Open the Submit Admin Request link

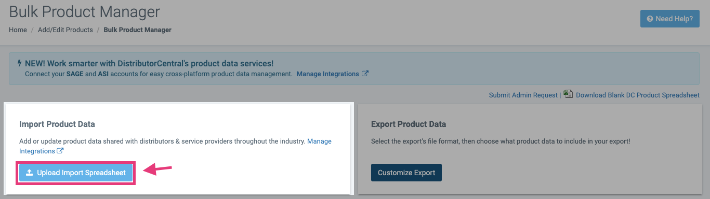pos(523,95)
